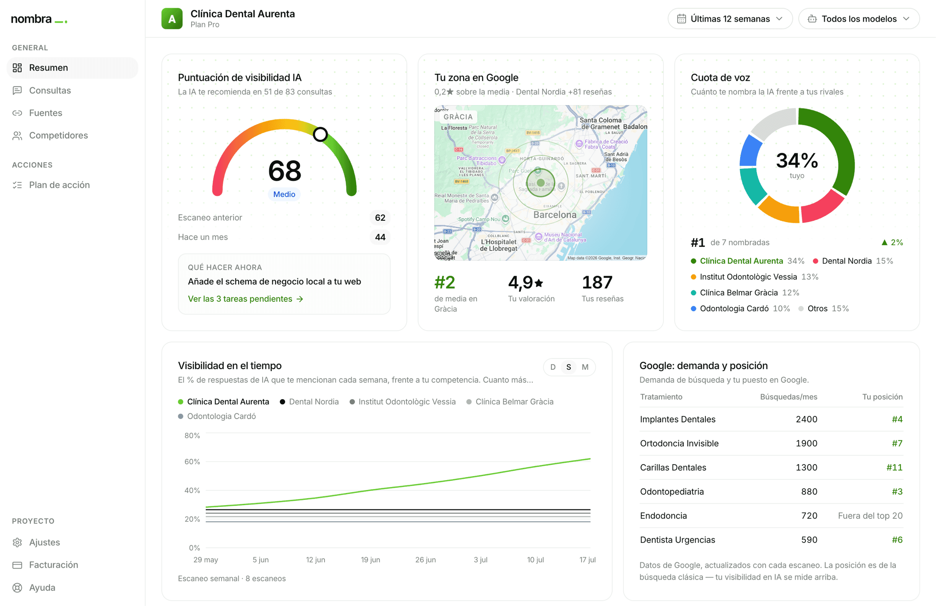This screenshot has width=936, height=606.
Task: Click Hace un mes score 44
Action: pos(380,237)
